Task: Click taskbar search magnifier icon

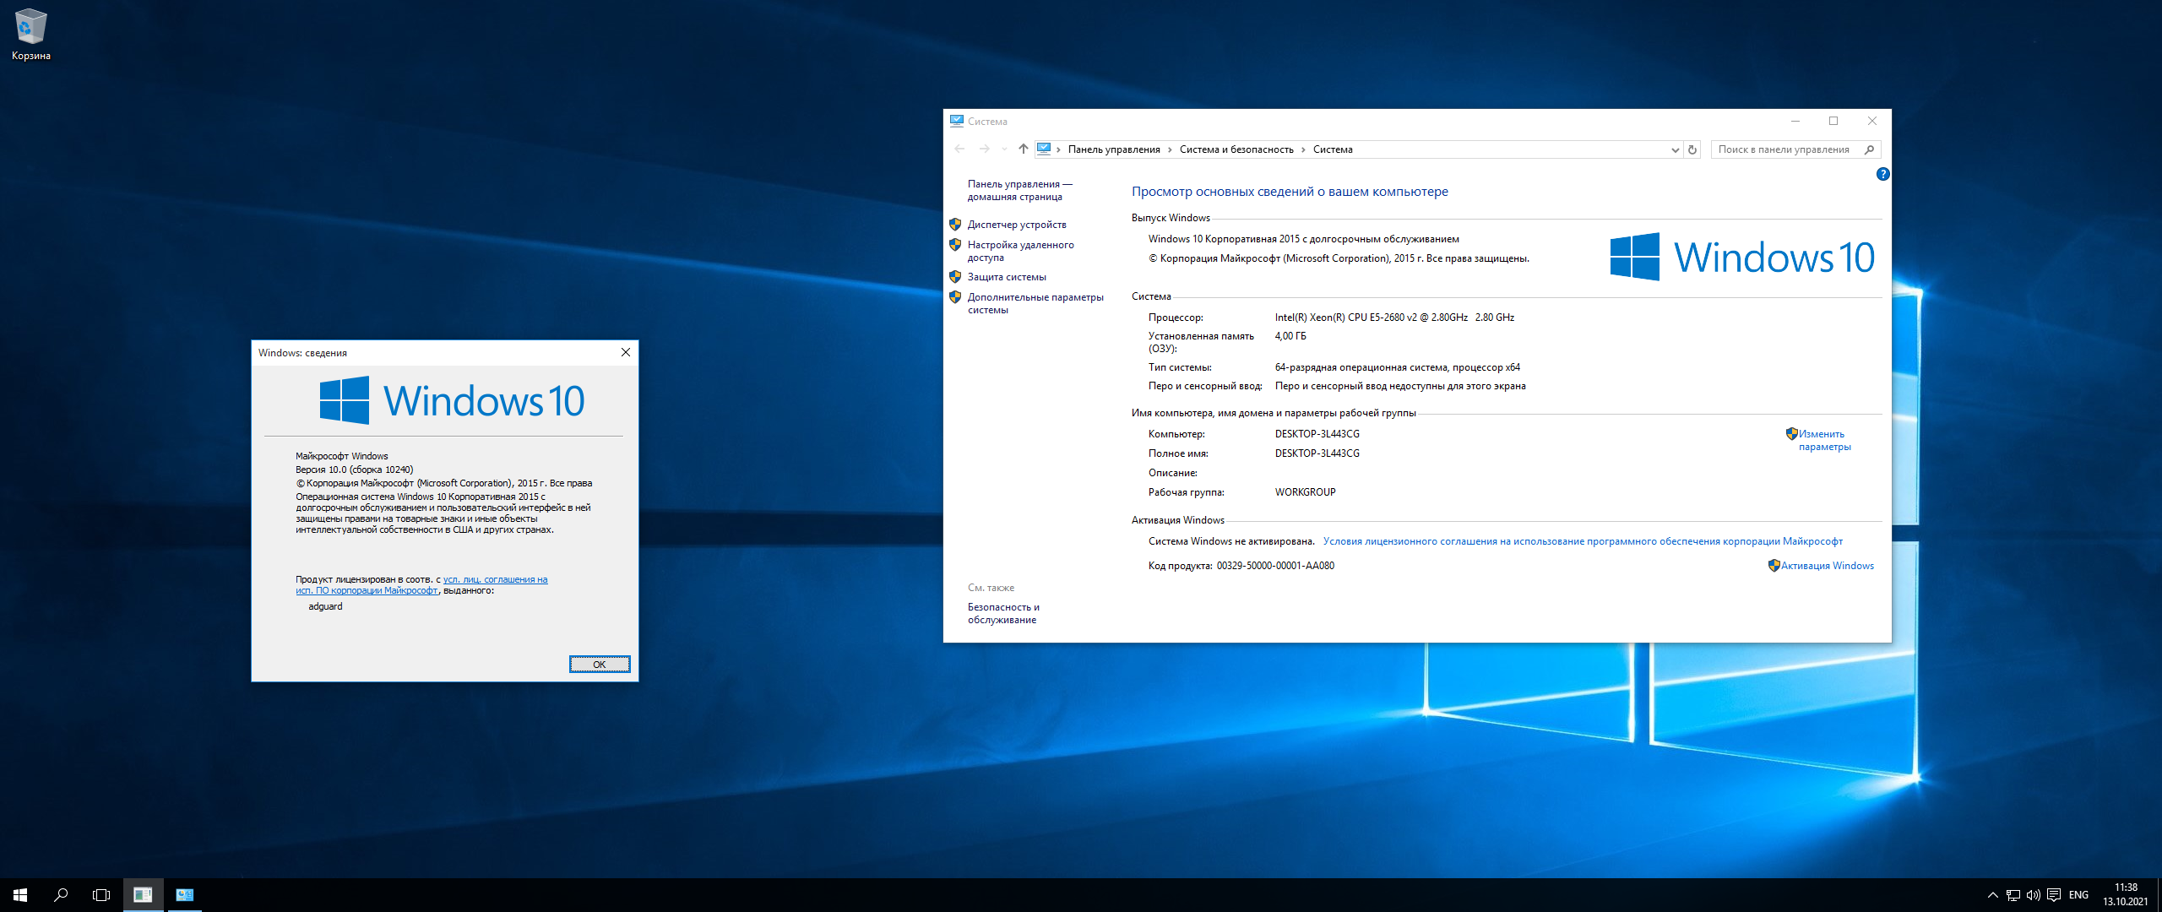Action: pos(61,895)
